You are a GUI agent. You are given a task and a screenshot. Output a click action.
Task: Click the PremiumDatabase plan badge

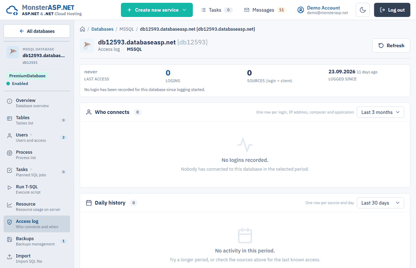pyautogui.click(x=27, y=76)
